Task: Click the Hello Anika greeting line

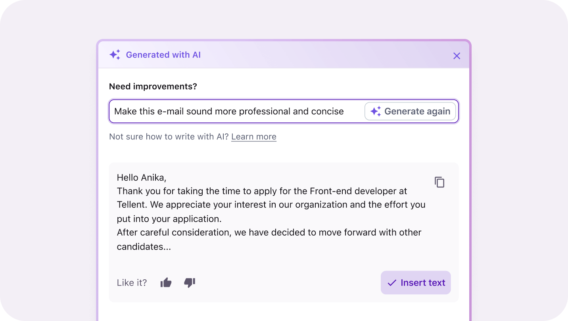Action: coord(142,178)
